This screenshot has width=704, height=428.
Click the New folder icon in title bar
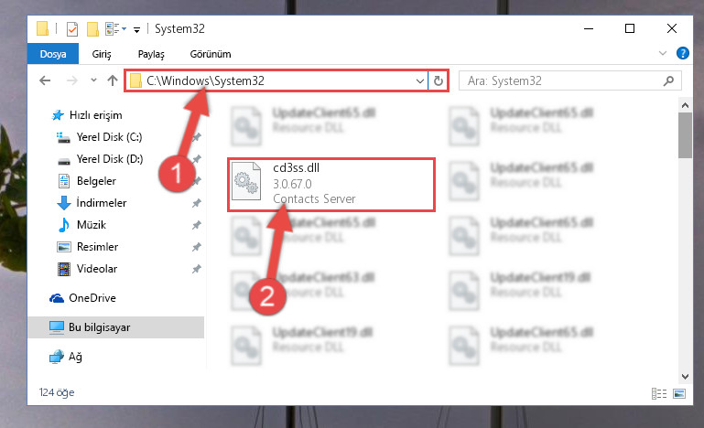coord(92,29)
